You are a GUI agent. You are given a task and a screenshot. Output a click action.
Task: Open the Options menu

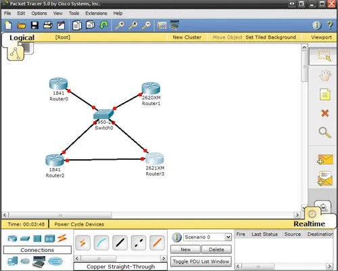39,14
